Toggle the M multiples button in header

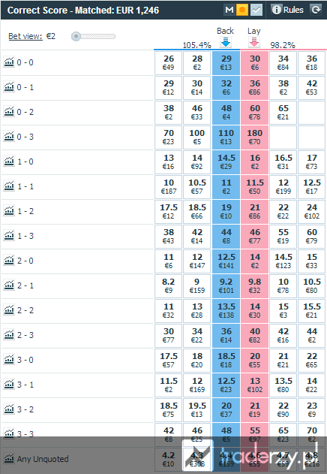coord(229,10)
